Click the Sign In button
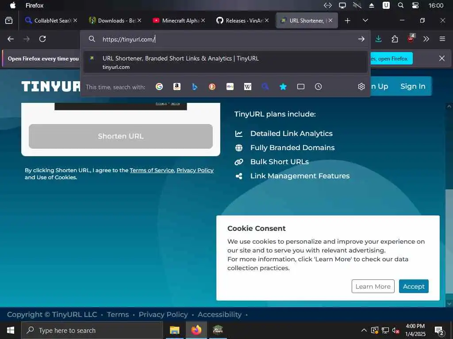This screenshot has width=453, height=339. 413,86
